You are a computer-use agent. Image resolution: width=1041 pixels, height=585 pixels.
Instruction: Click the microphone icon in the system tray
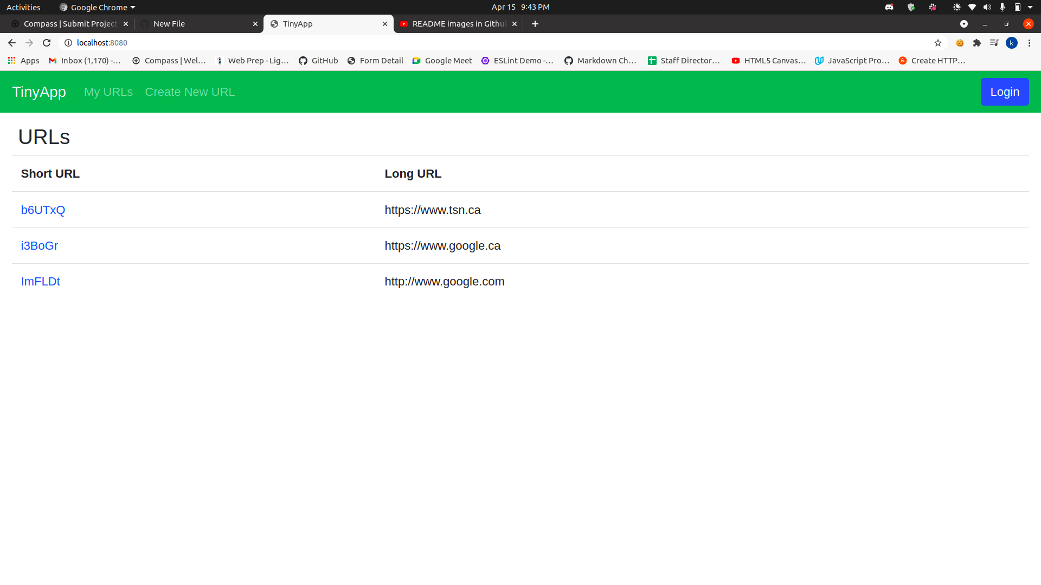pos(1002,7)
